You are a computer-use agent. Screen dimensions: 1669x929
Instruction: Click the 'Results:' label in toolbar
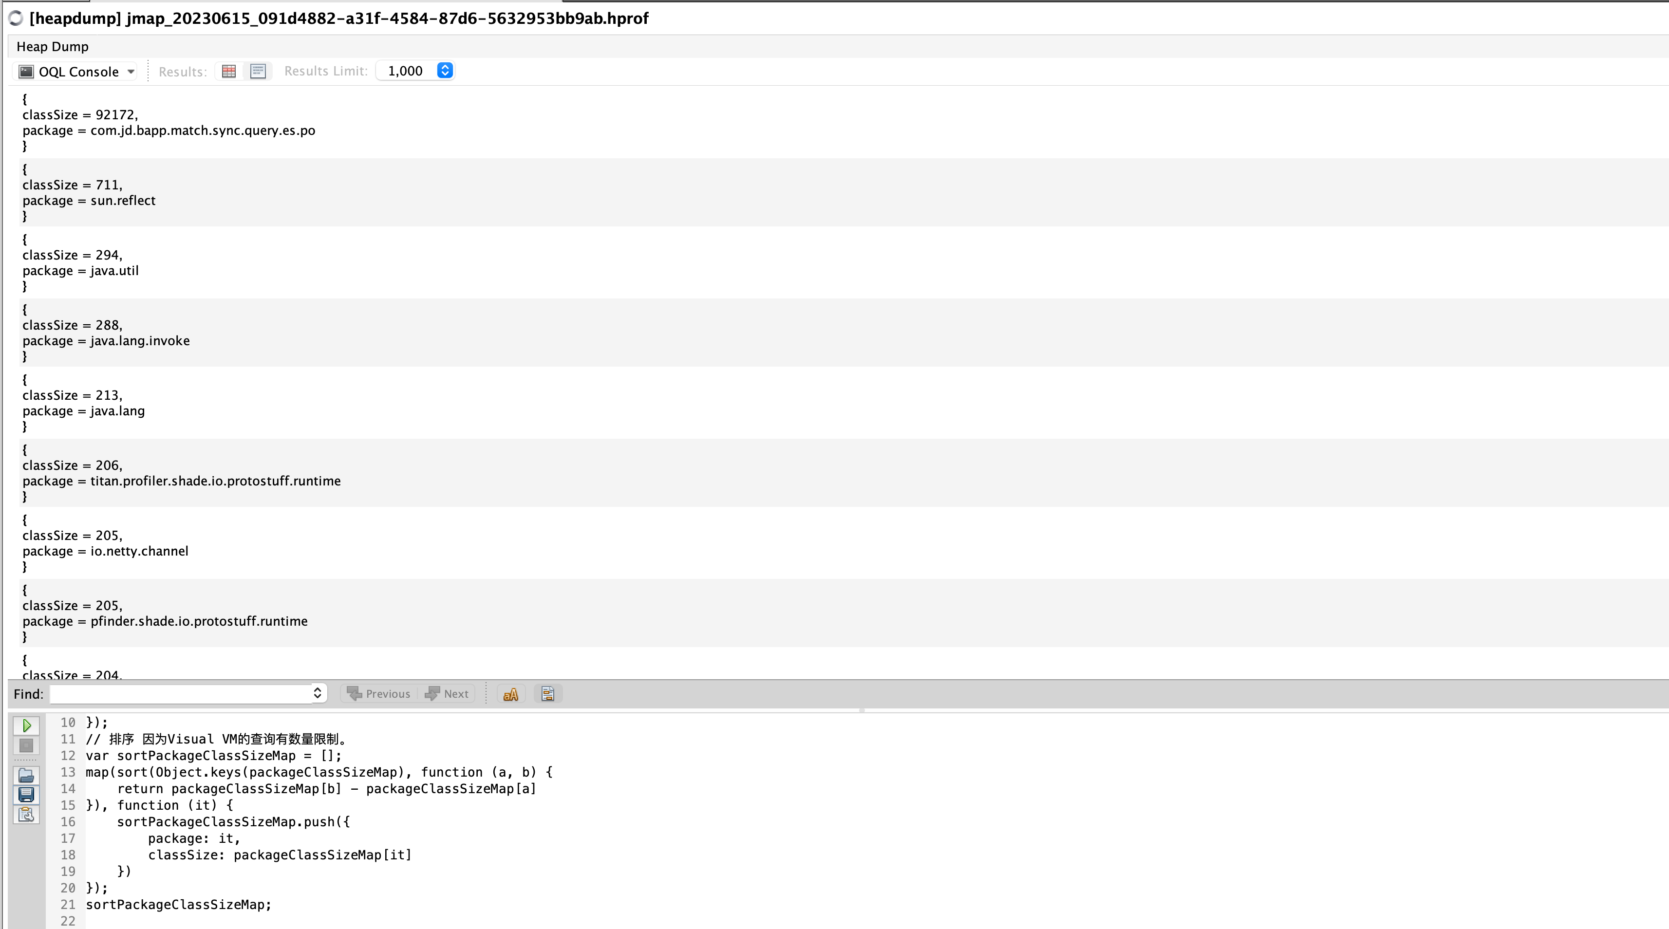point(183,72)
